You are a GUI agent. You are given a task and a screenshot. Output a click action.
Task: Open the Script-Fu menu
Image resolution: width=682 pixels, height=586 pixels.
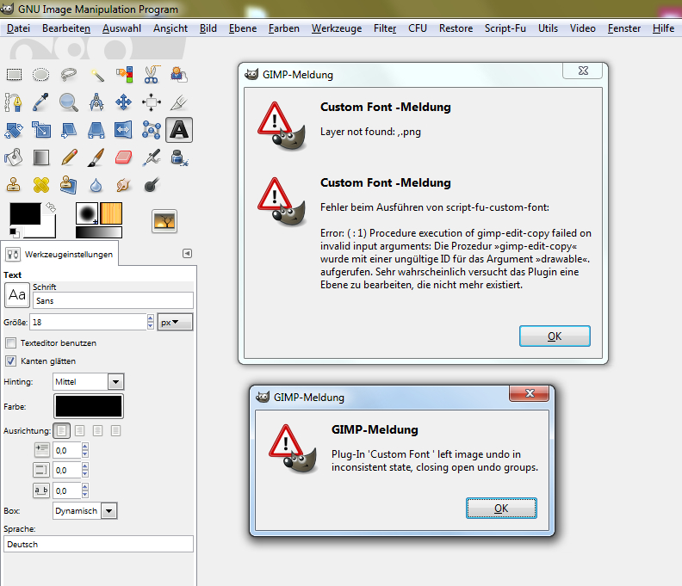pyautogui.click(x=505, y=28)
